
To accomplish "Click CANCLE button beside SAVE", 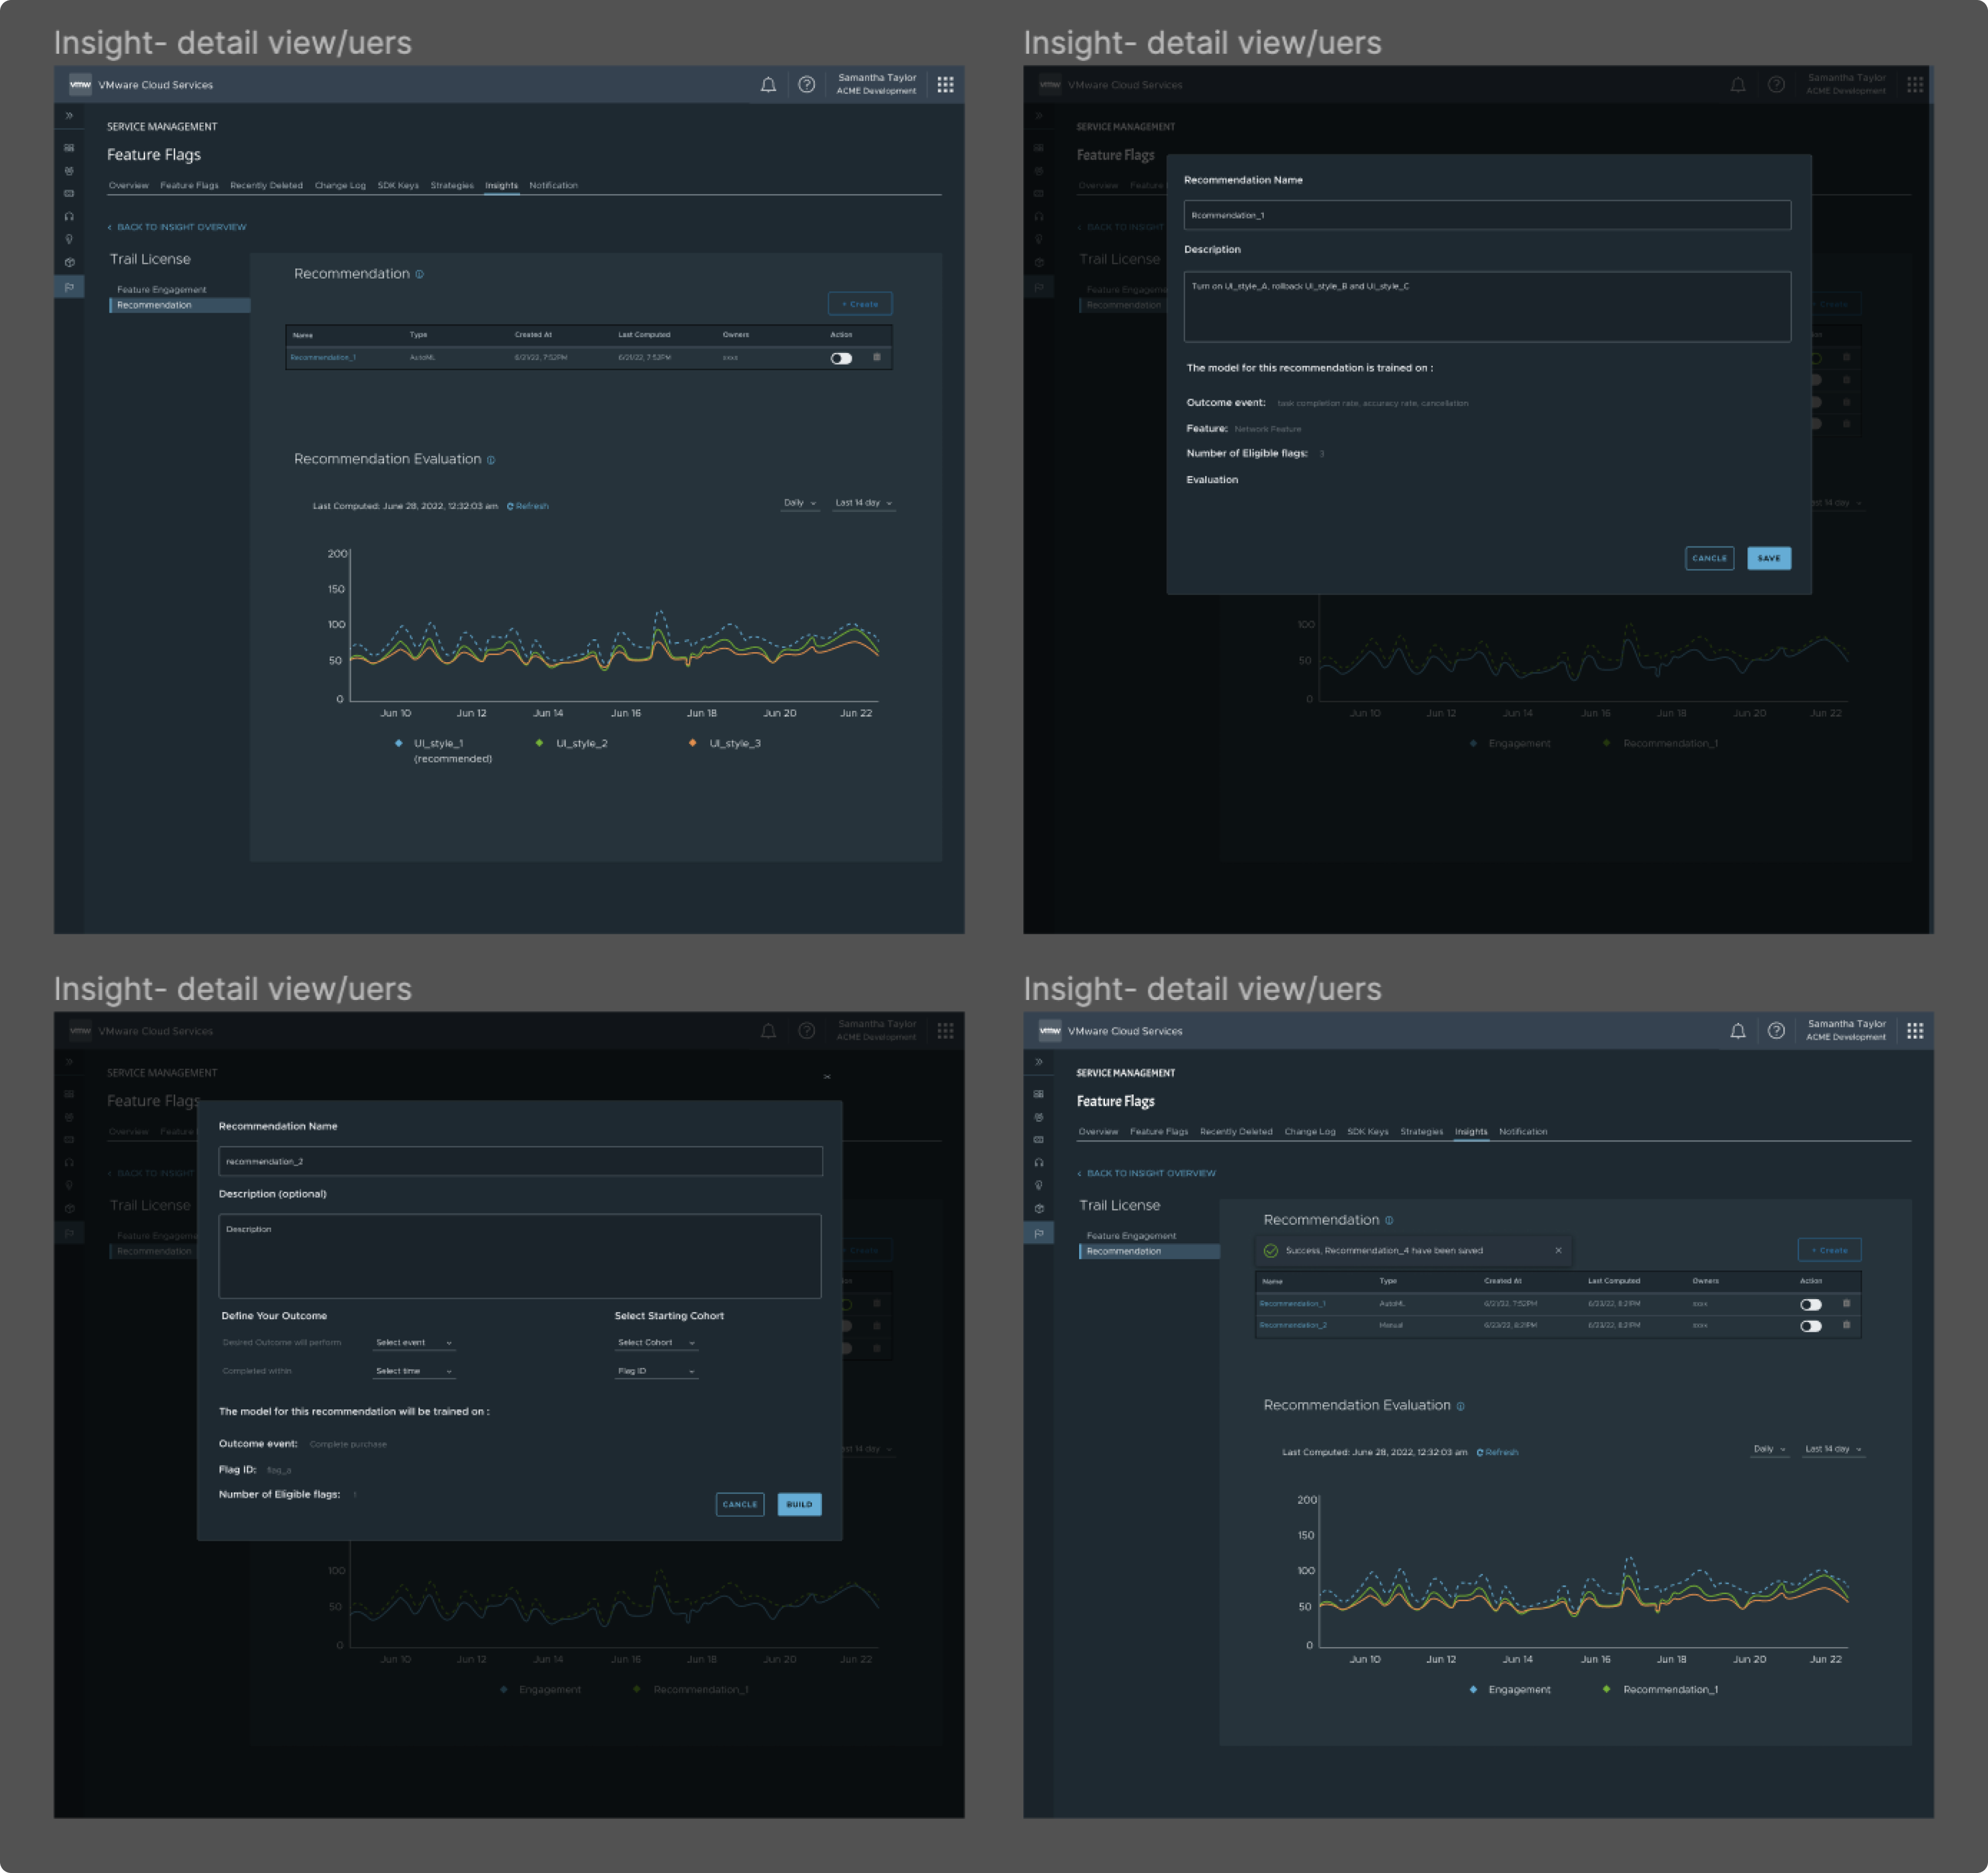I will click(1710, 558).
